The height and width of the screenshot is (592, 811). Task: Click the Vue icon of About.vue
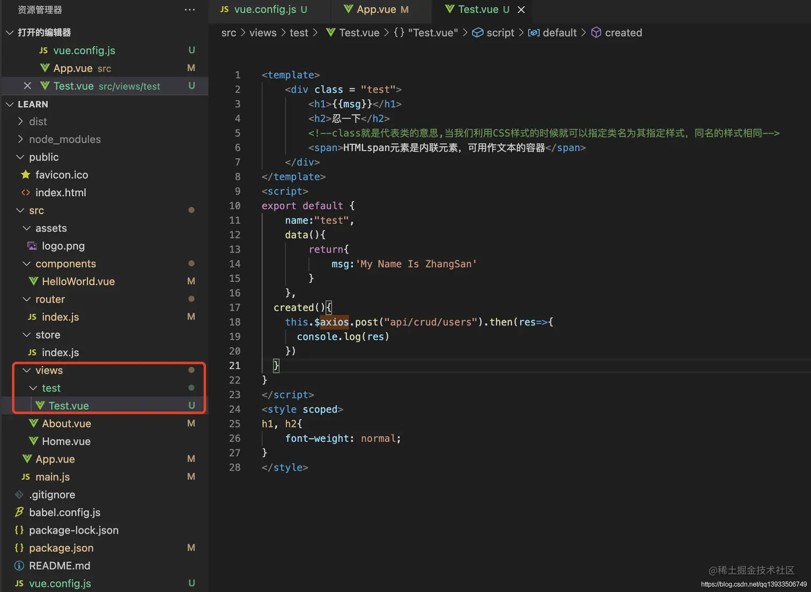[33, 423]
